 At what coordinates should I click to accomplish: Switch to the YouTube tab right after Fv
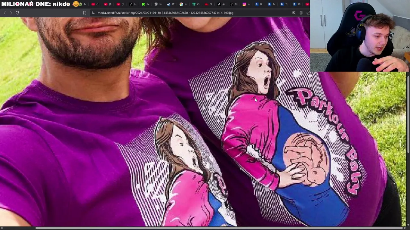pyautogui.click(x=95, y=4)
